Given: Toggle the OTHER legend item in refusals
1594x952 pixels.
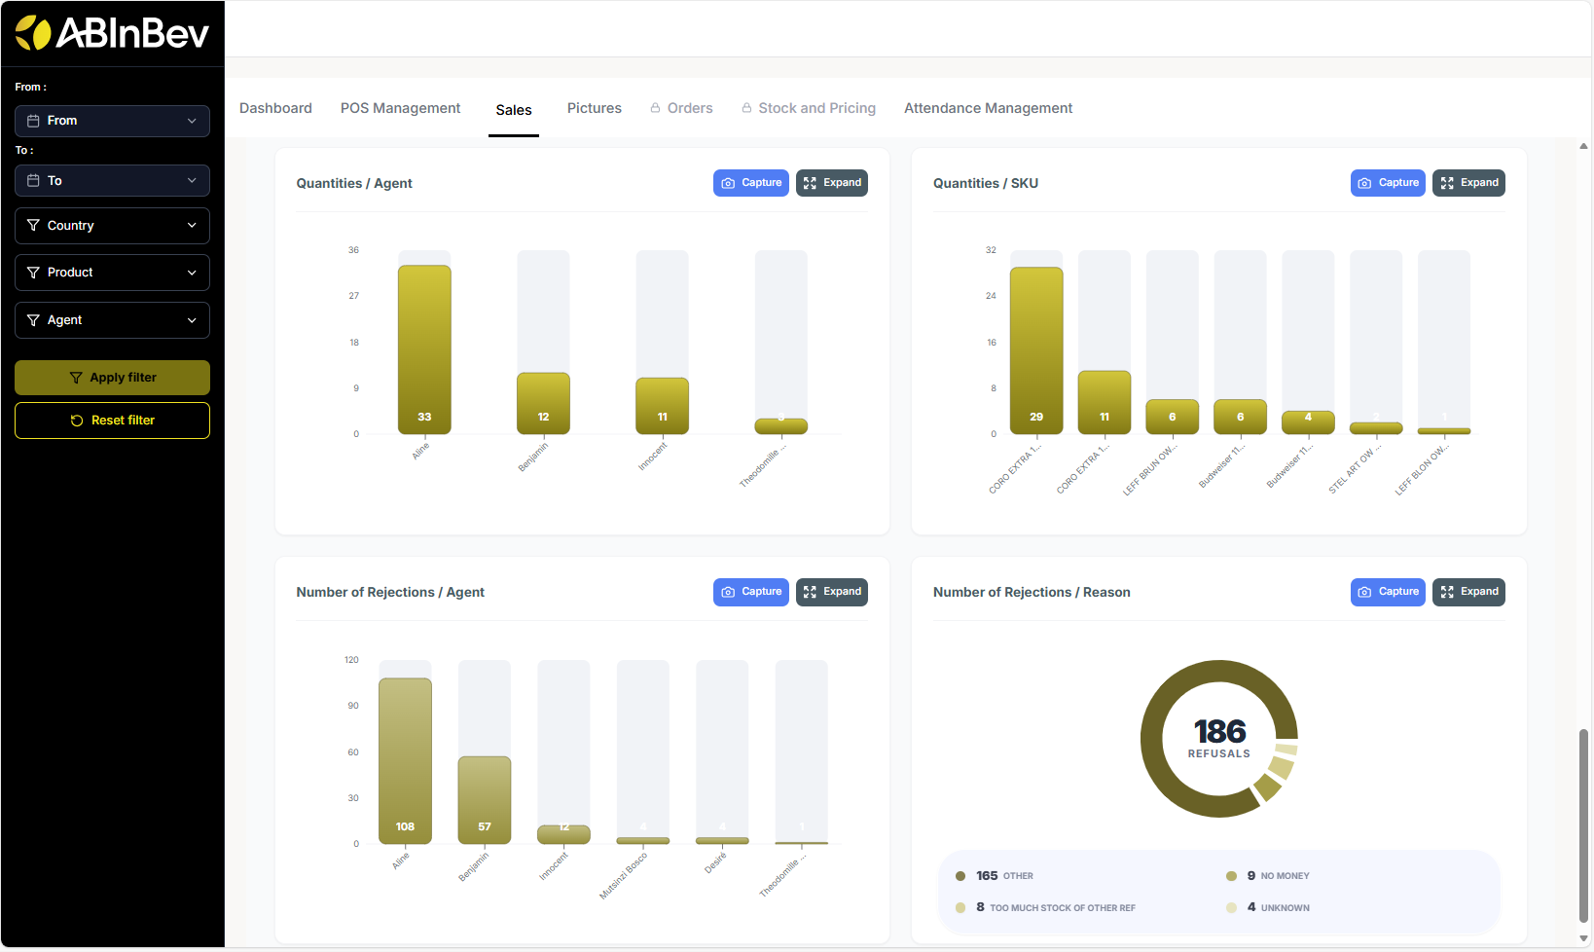Looking at the screenshot, I should pos(1004,876).
